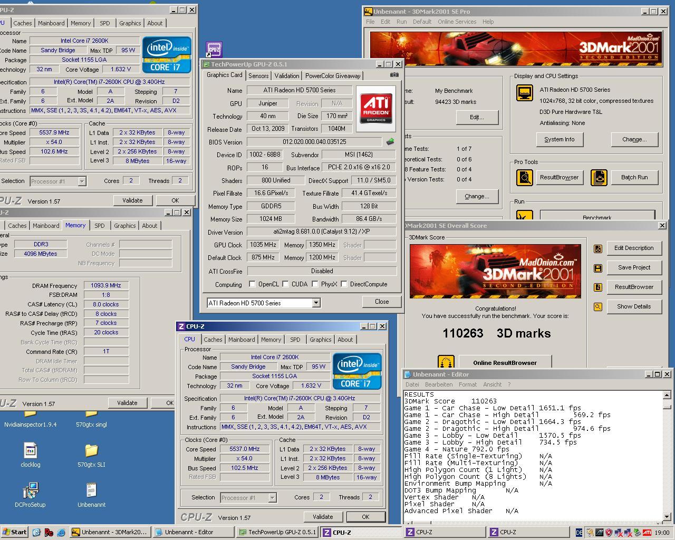Image resolution: width=675 pixels, height=540 pixels.
Task: Open Processor #1 selection dropdown in front CPU-Z
Action: point(248,497)
